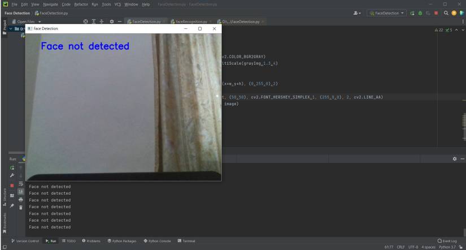
Task: Click the 5 typos check indicator
Action: pos(448,30)
